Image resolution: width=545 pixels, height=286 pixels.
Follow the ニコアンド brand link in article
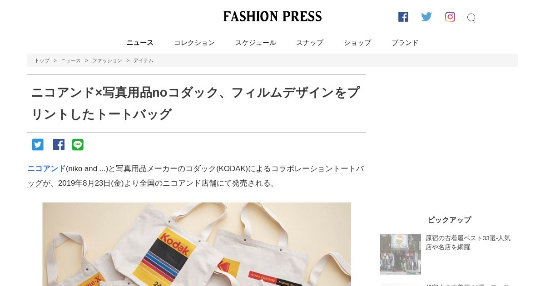tap(46, 169)
